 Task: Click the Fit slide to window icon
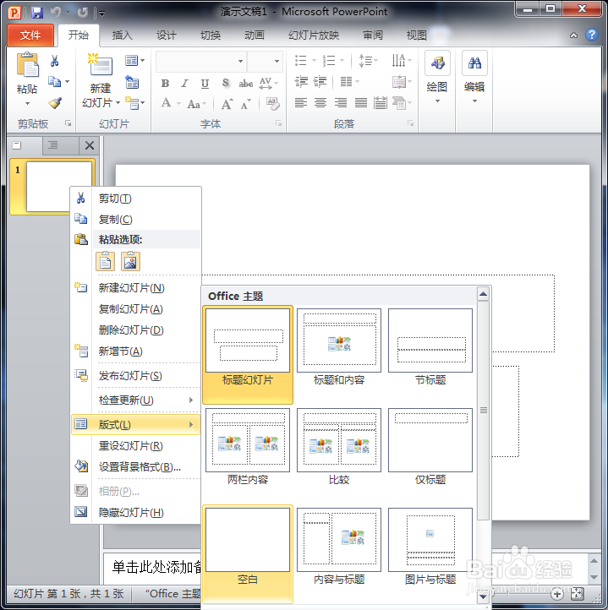tap(577, 594)
